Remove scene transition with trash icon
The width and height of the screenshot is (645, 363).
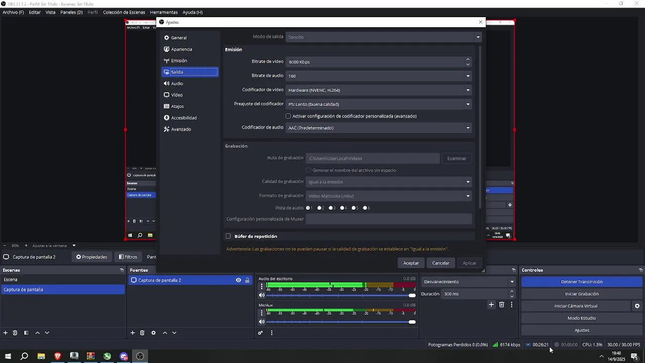click(501, 305)
